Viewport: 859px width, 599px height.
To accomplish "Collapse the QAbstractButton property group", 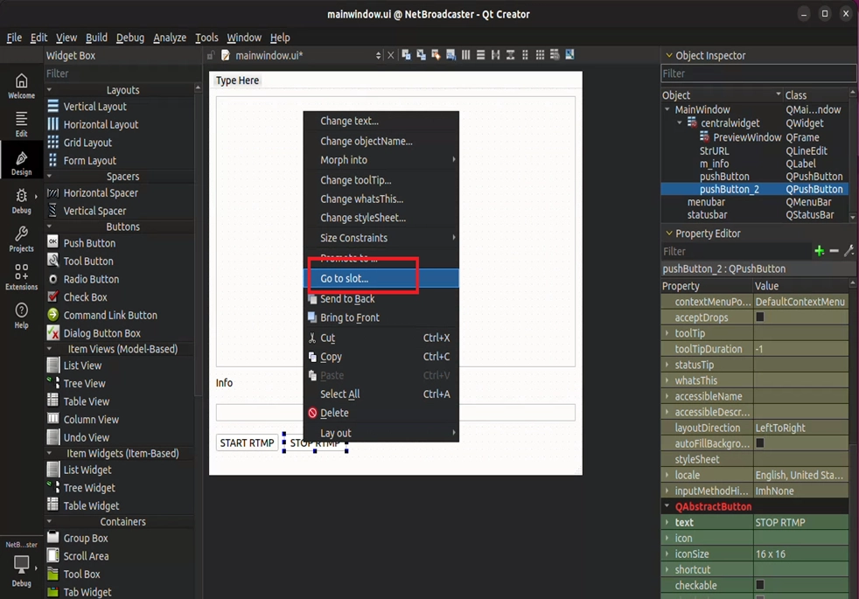I will pyautogui.click(x=667, y=506).
